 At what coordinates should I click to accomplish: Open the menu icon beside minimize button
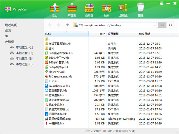click(x=161, y=3)
